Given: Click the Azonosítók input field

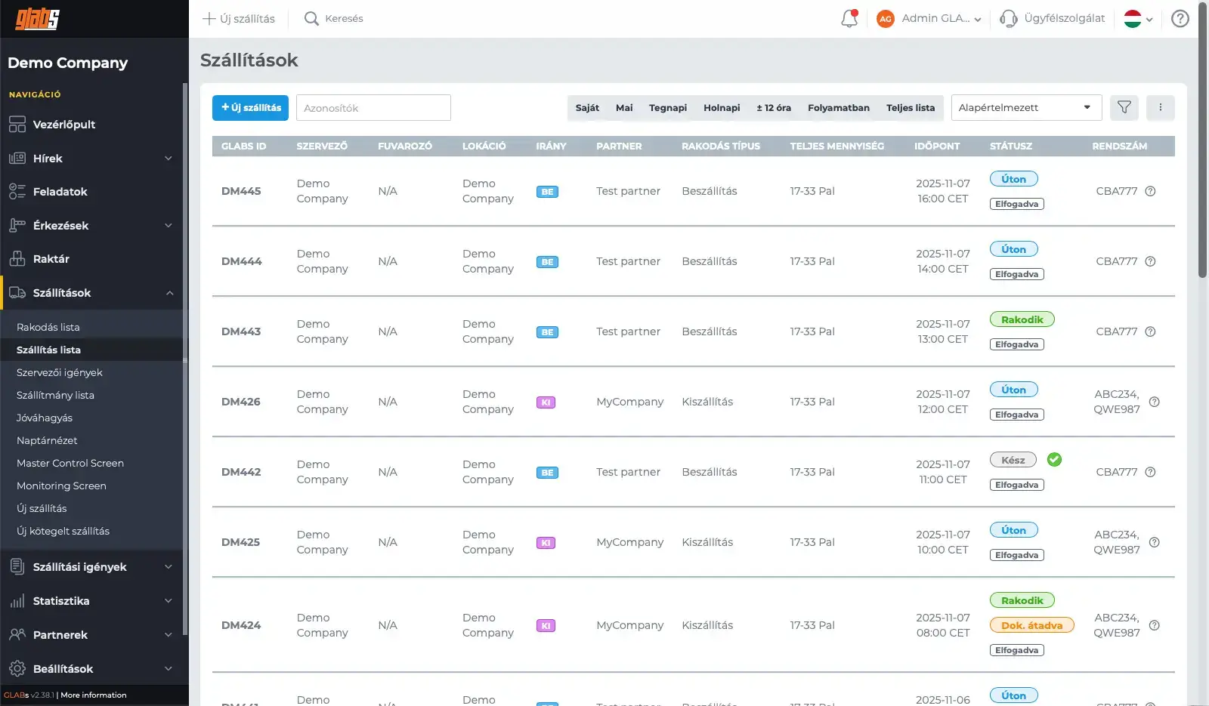Looking at the screenshot, I should pyautogui.click(x=373, y=108).
